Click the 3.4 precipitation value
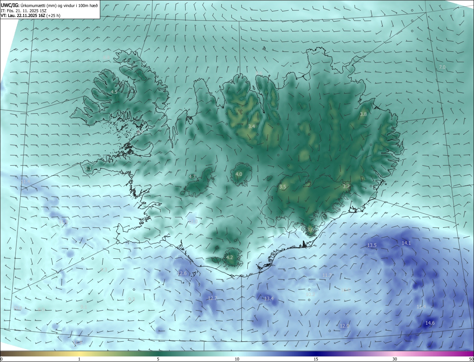 click(251, 127)
